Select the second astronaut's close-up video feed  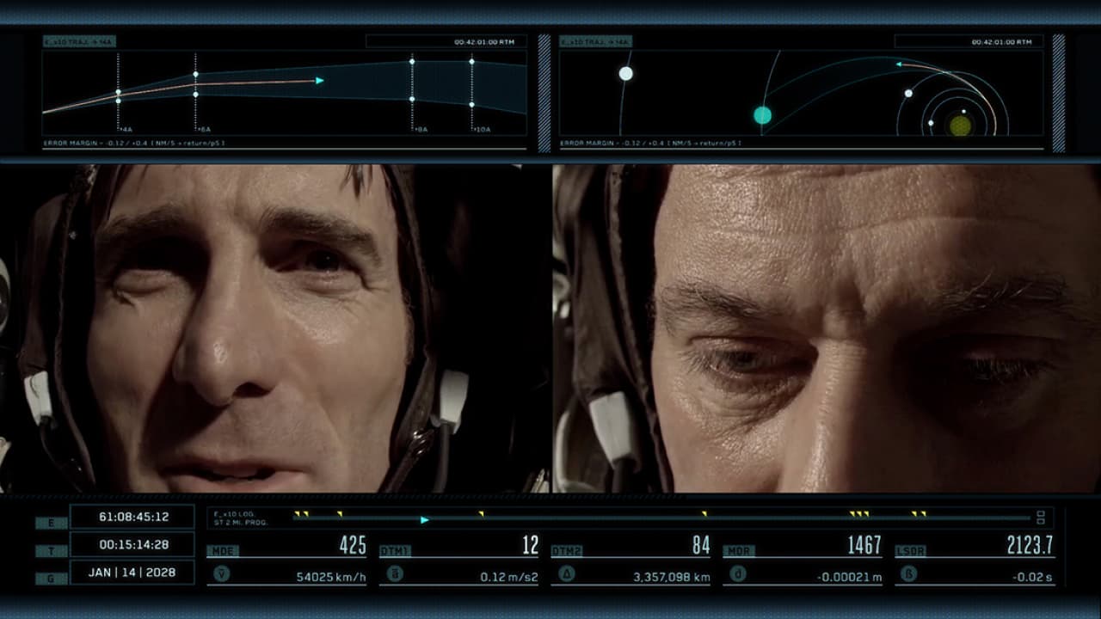pyautogui.click(x=827, y=328)
